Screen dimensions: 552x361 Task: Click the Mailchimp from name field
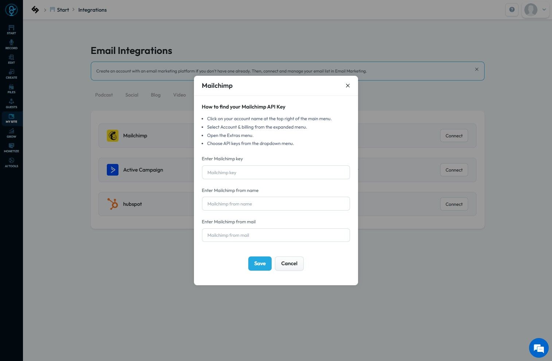[x=276, y=204]
